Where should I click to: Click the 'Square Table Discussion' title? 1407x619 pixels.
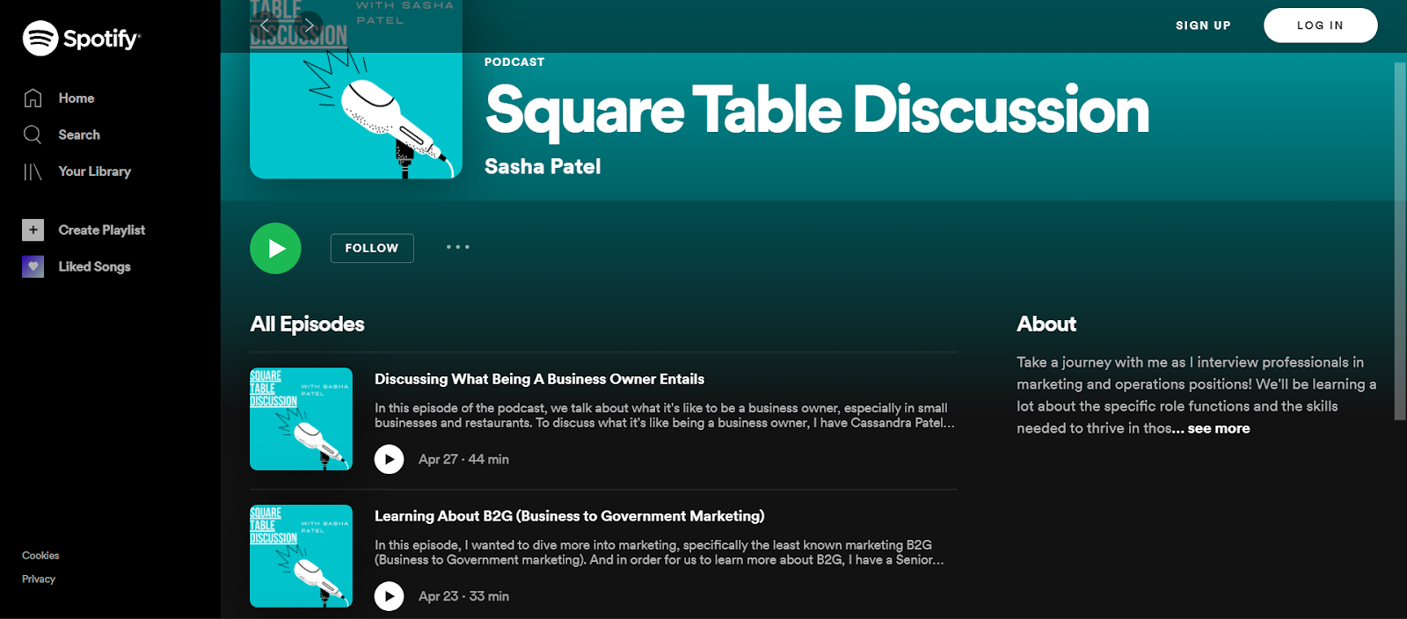(817, 110)
